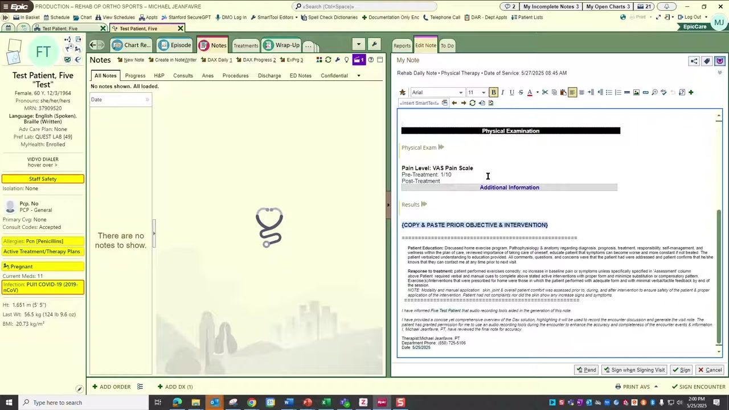Click the lightbulb icon in Notes toolbar
This screenshot has width=729, height=410.
coord(346,60)
